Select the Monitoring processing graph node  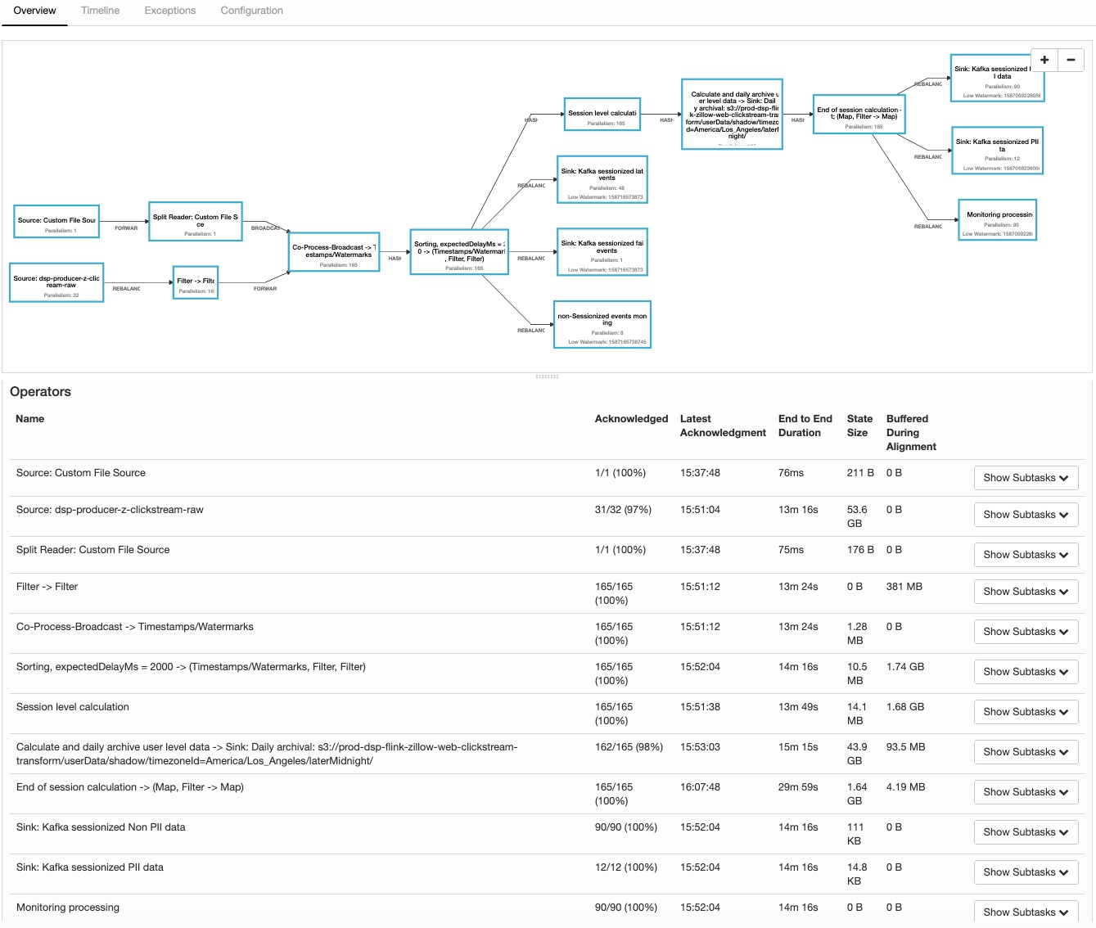coord(998,220)
